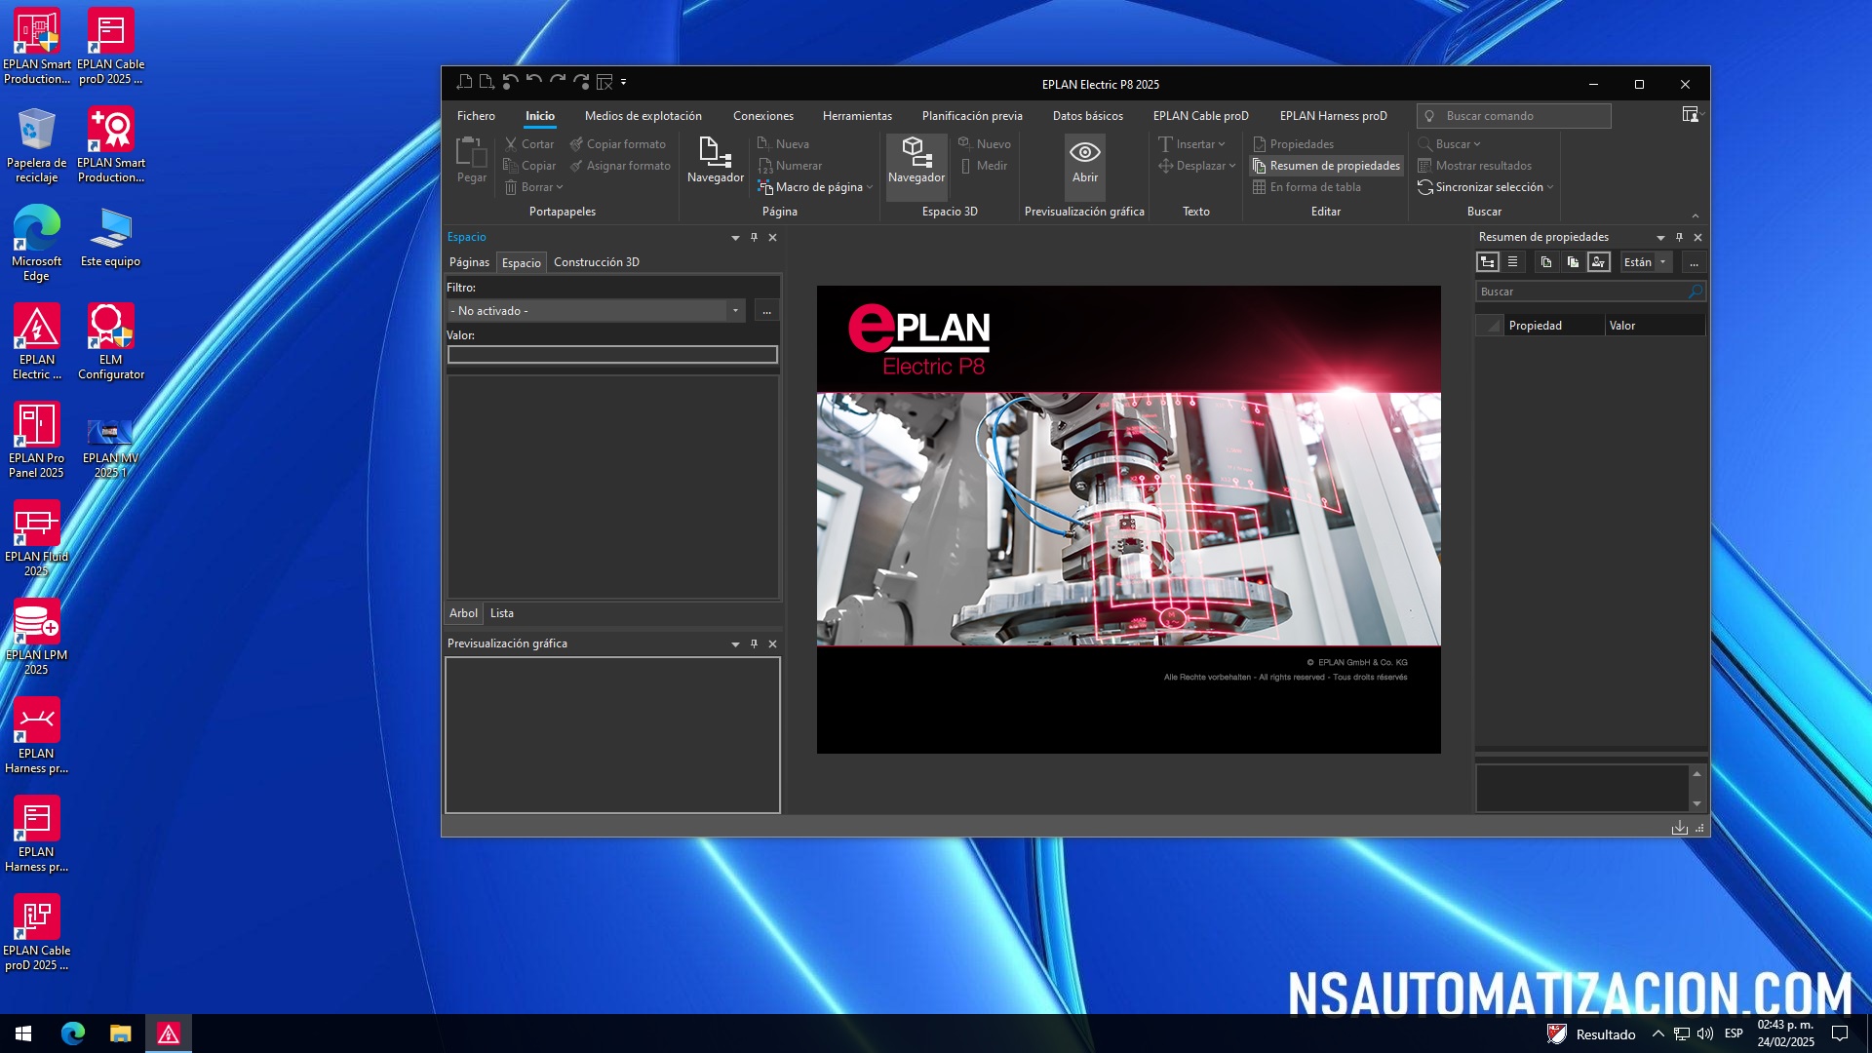Click Copiar formato in the ribbon
The image size is (1872, 1053).
click(617, 143)
